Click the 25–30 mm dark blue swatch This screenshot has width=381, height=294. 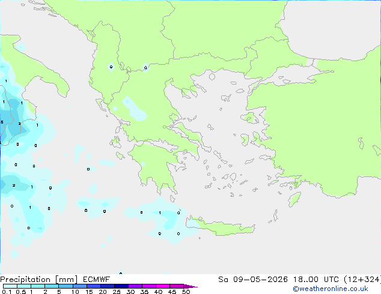click(121, 286)
